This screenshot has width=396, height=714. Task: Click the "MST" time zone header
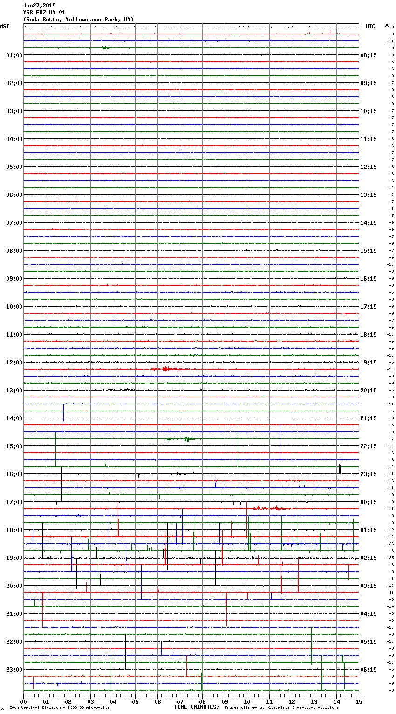point(5,27)
